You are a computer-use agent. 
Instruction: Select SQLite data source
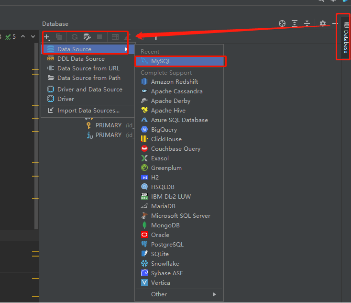click(179, 254)
